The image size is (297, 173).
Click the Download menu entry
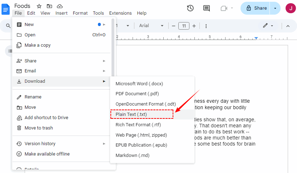coord(61,81)
